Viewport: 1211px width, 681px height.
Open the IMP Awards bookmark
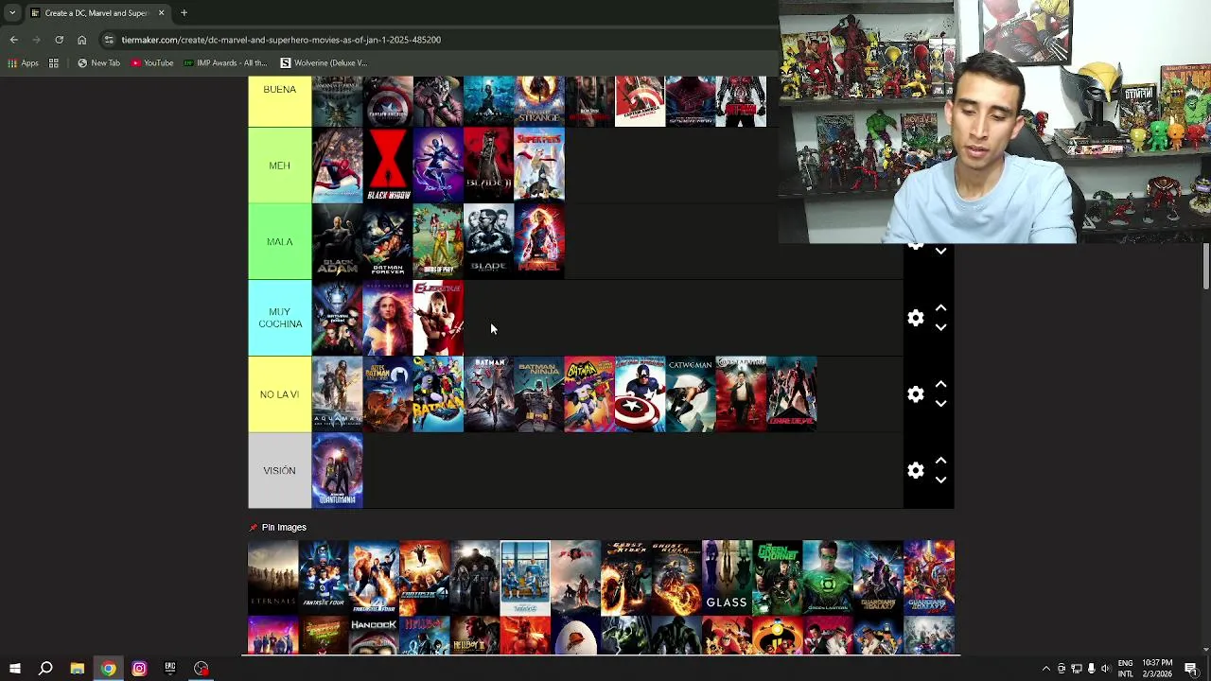(x=225, y=63)
